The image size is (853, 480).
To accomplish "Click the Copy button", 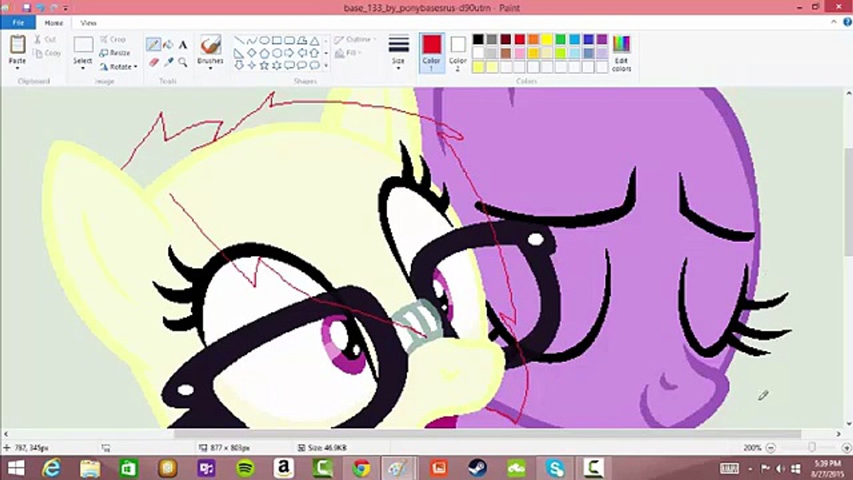I will (x=47, y=53).
